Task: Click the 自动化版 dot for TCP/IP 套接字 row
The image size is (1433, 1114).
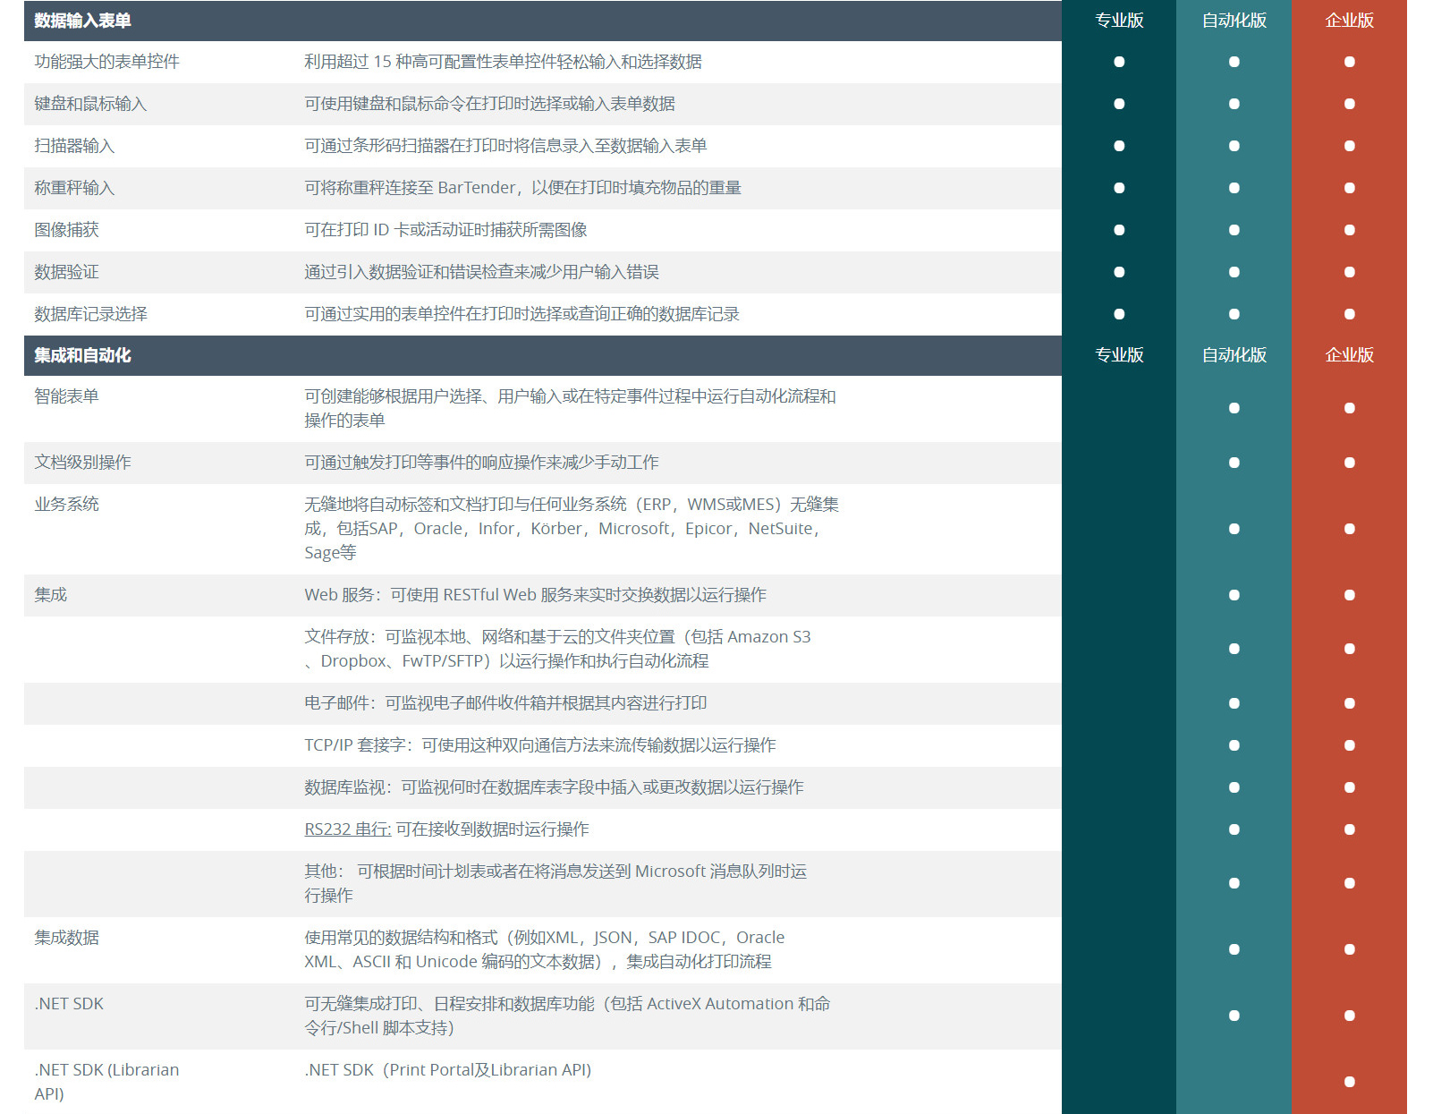Action: coord(1234,745)
